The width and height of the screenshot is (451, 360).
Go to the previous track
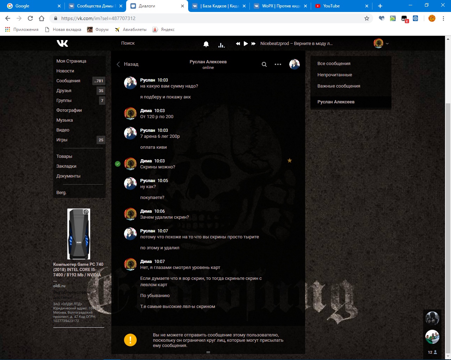pos(238,44)
